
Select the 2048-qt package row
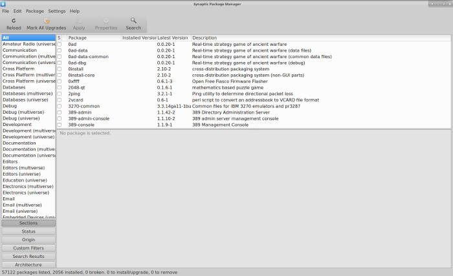coord(254,87)
